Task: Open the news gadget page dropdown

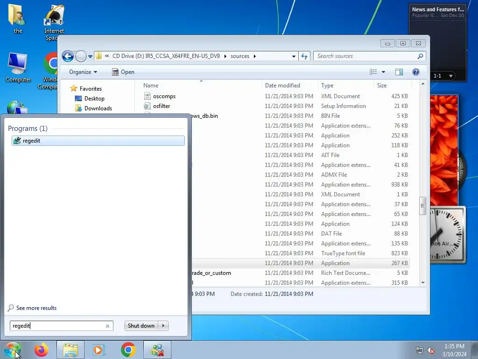Action: (451, 76)
